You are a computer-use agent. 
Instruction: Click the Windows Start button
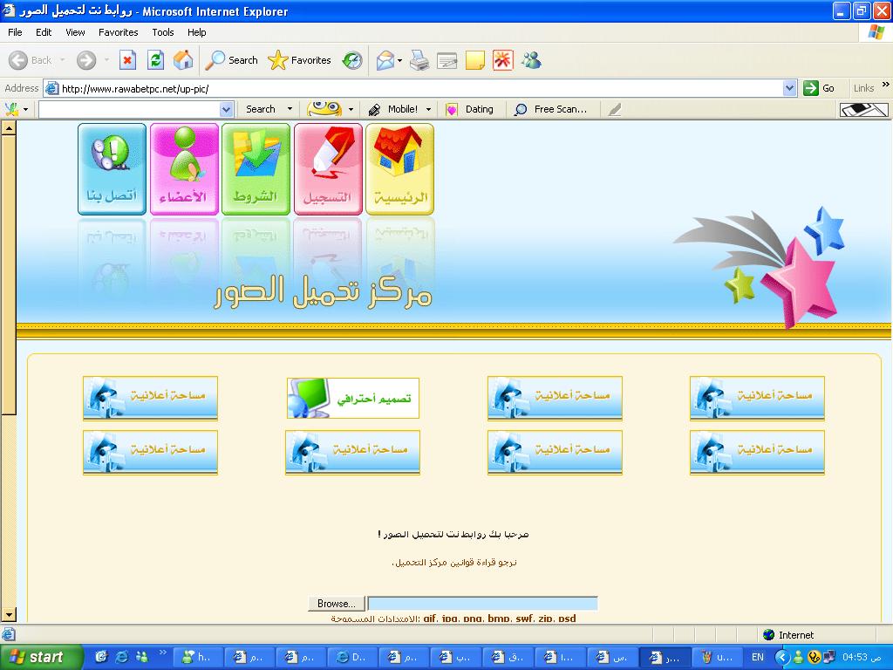click(x=42, y=657)
